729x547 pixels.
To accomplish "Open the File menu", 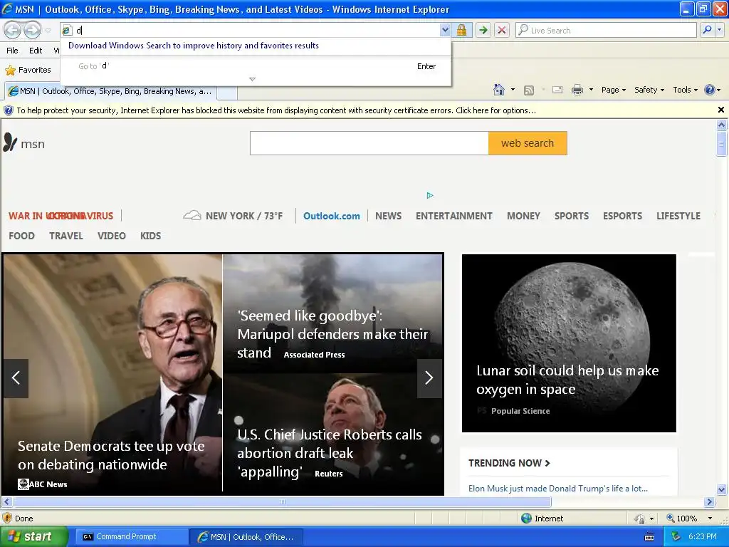I will tap(13, 51).
